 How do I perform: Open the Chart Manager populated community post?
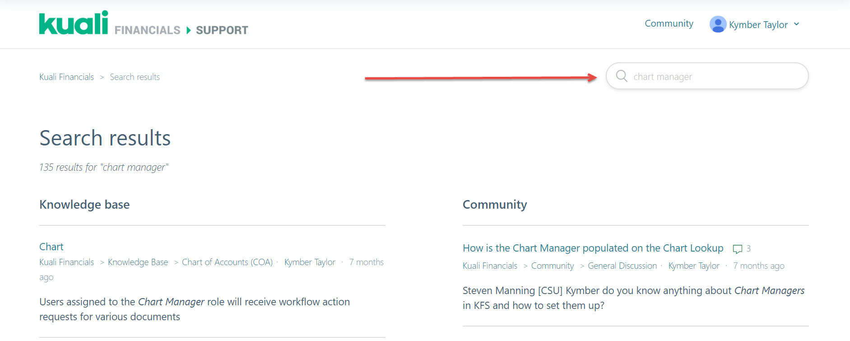coord(593,248)
